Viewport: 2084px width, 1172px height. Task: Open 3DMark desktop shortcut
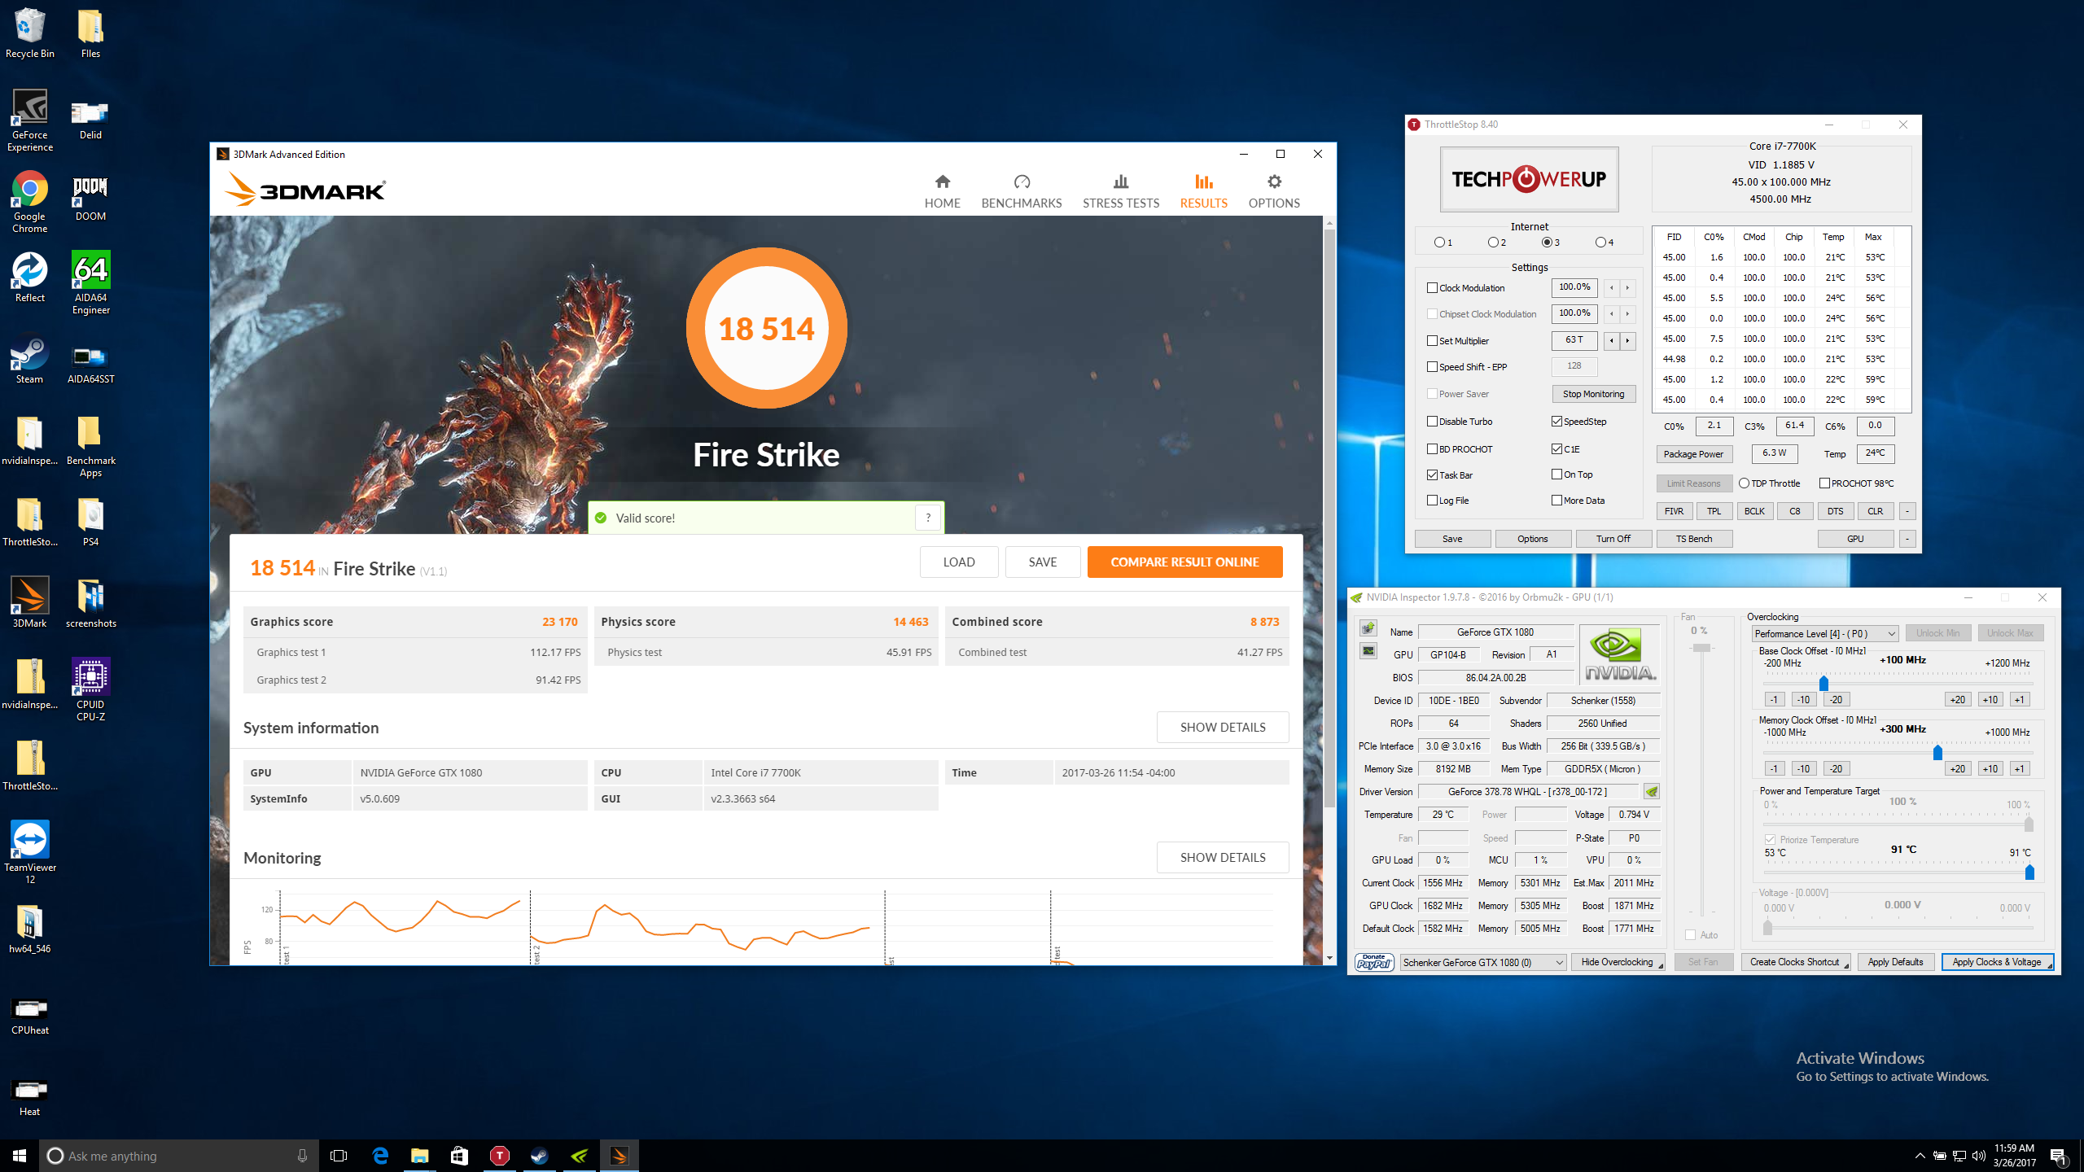[30, 603]
